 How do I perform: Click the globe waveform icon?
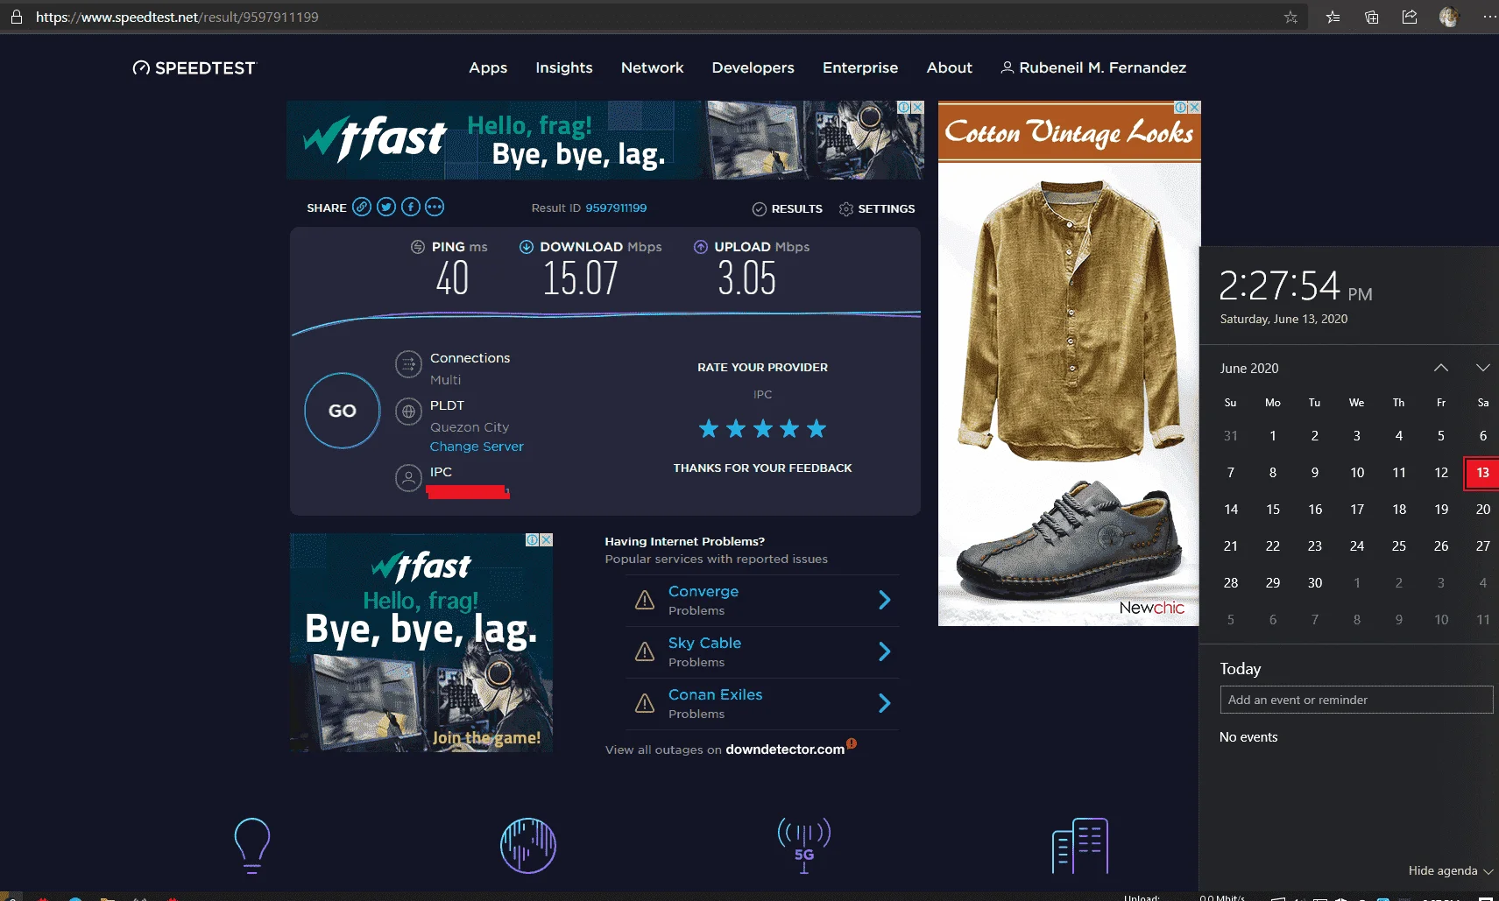[528, 845]
